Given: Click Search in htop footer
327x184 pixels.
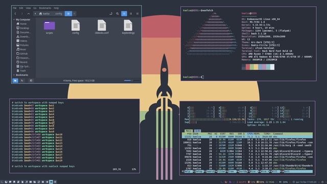Looking at the screenshot, I should coord(211,172).
